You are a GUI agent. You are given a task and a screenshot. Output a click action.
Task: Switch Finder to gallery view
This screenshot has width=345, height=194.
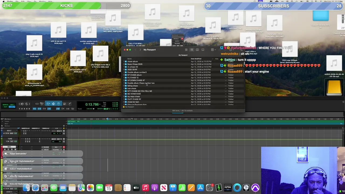203,50
